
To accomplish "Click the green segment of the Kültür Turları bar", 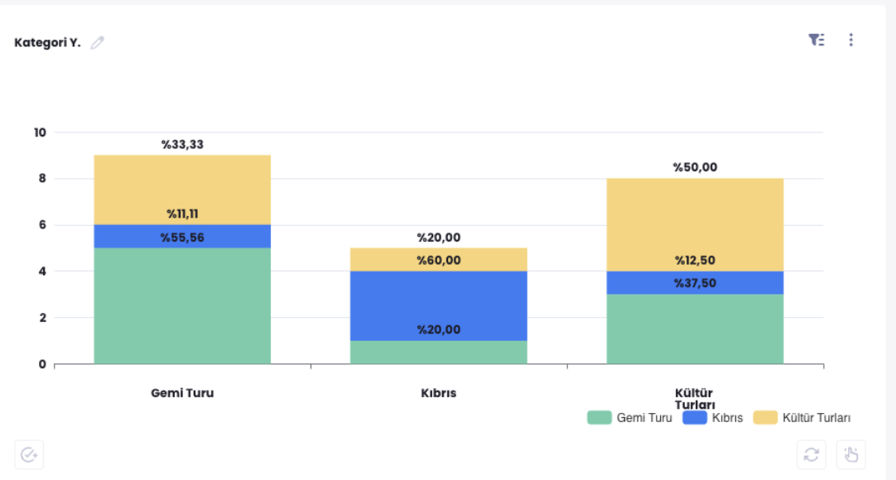I will click(695, 331).
